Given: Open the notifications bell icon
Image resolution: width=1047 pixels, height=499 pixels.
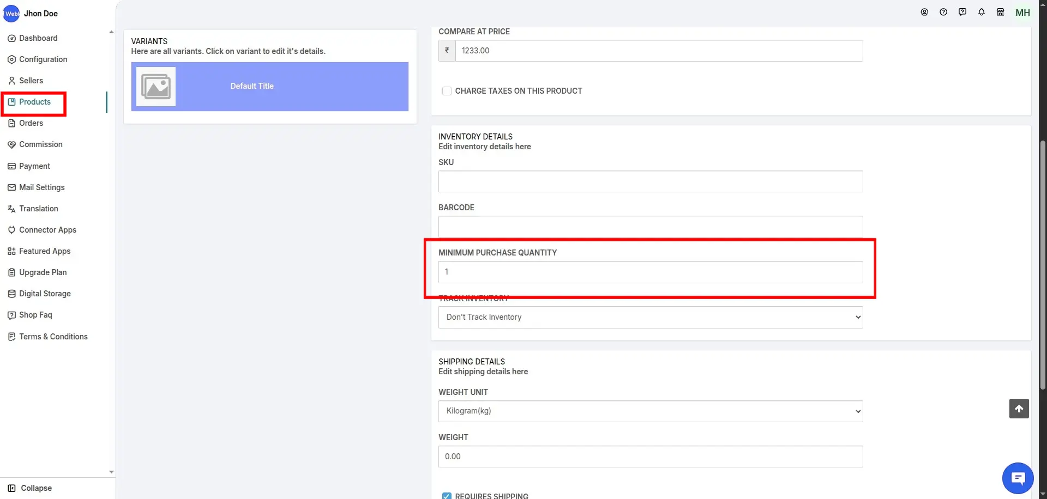Looking at the screenshot, I should click(982, 12).
